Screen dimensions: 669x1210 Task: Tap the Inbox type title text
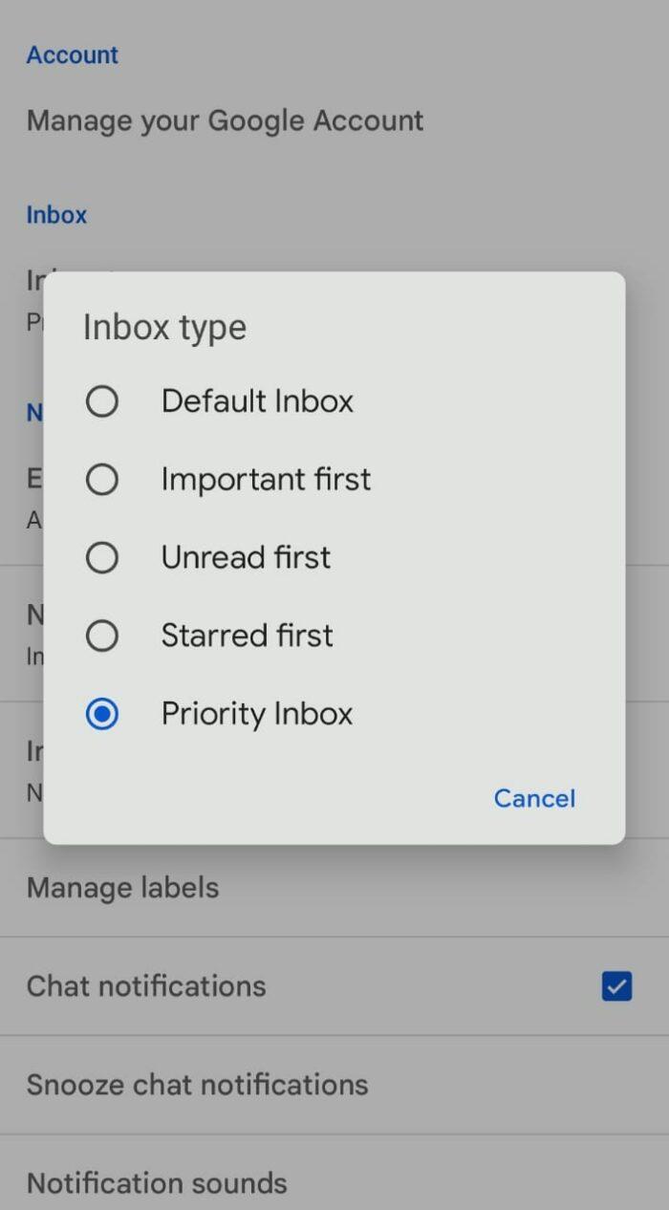164,327
